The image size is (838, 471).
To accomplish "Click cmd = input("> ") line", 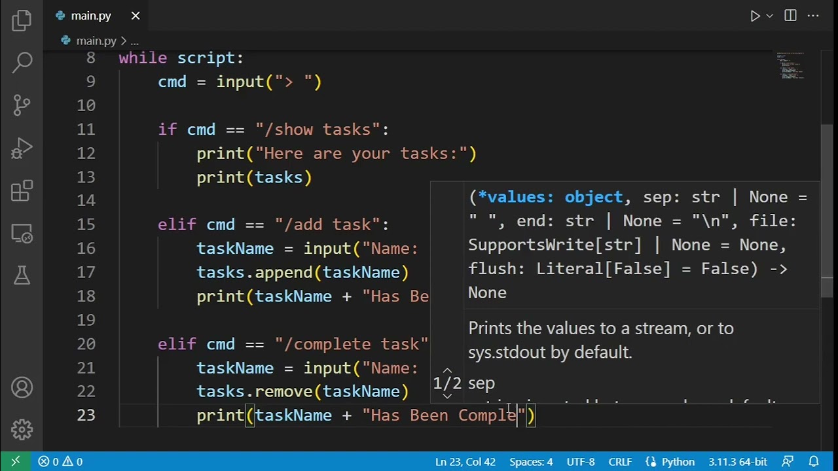I will pyautogui.click(x=240, y=82).
